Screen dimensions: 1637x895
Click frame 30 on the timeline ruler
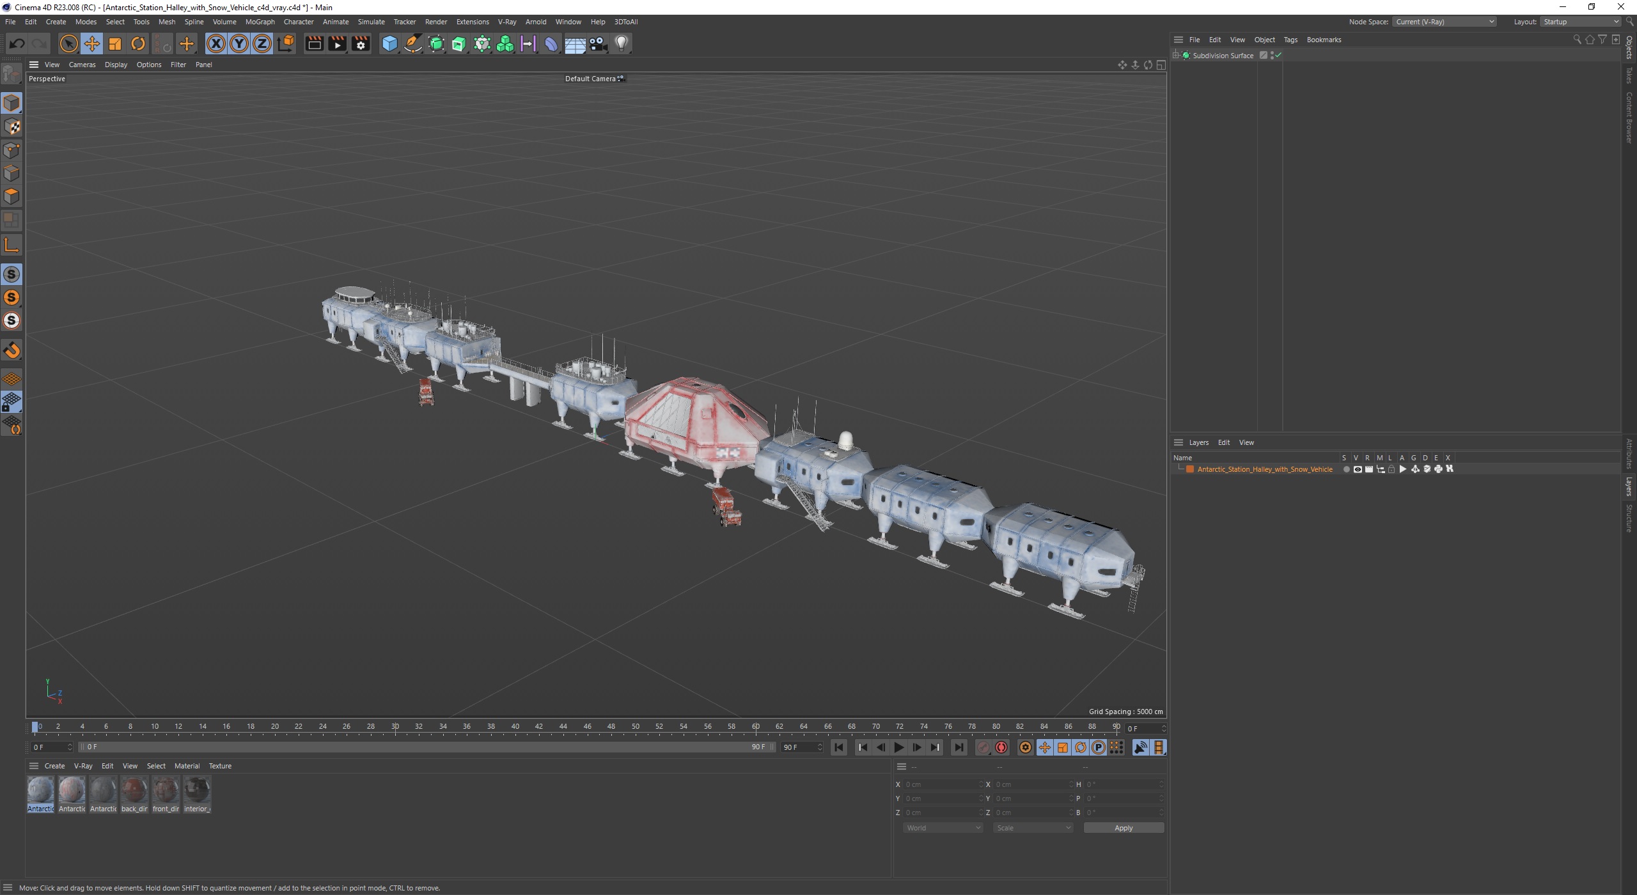click(395, 727)
